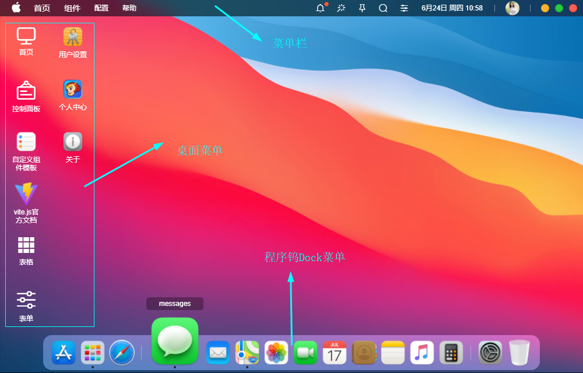This screenshot has height=373, width=583.
Task: Click the 关于 info icon
Action: 73,147
